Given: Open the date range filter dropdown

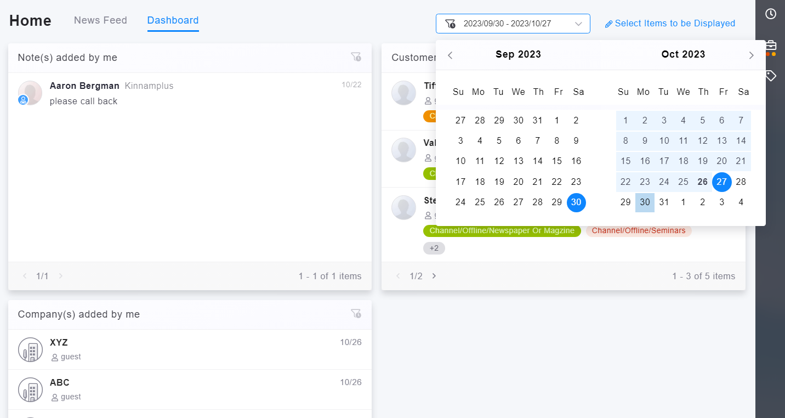Looking at the screenshot, I should 513,24.
